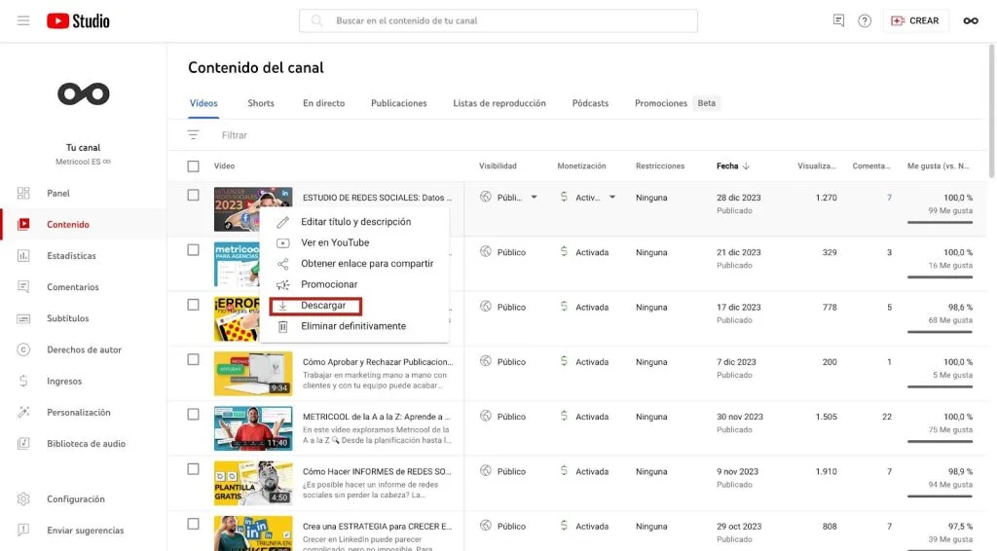Switch to the Shorts tab
This screenshot has width=997, height=551.
(x=260, y=103)
